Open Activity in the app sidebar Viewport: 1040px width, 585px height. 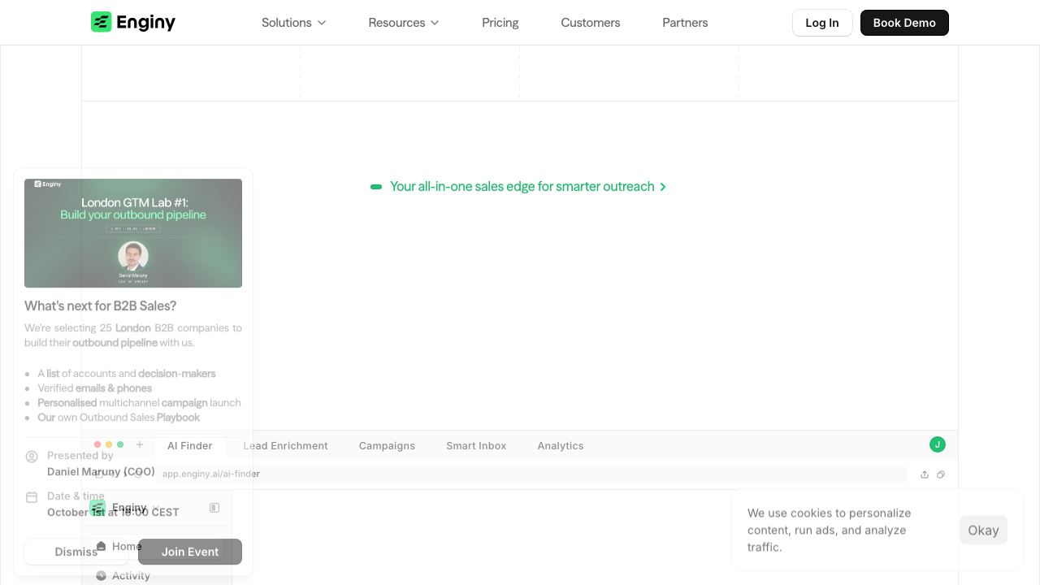pyautogui.click(x=123, y=575)
